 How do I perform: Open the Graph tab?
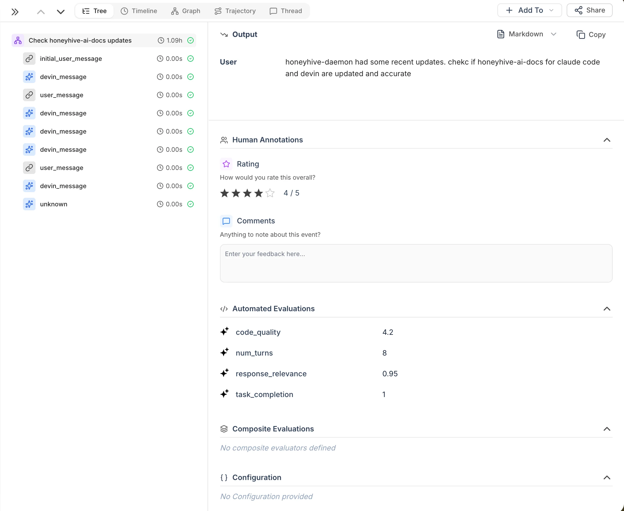coord(186,11)
